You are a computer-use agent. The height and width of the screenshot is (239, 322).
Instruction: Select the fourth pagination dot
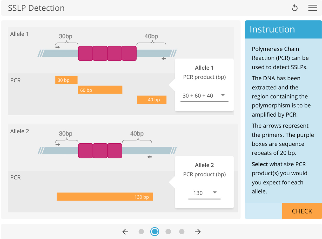(x=182, y=231)
